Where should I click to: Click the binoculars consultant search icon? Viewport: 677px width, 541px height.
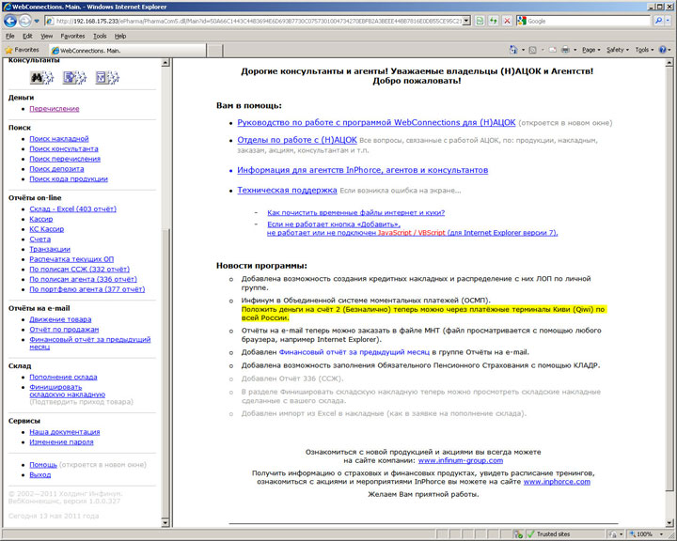coord(41,78)
